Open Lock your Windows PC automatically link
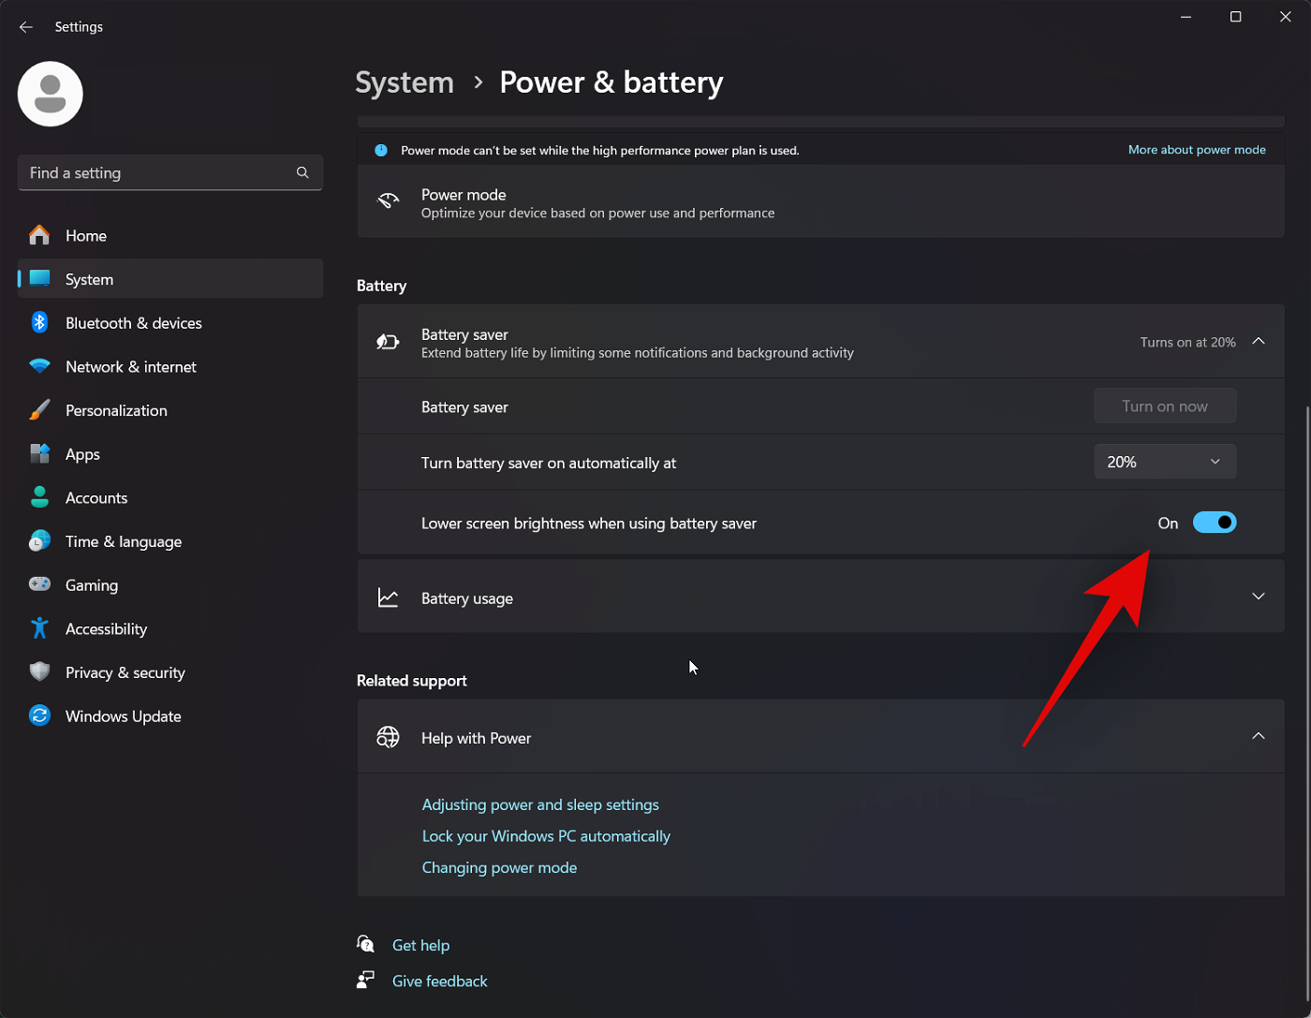The width and height of the screenshot is (1311, 1018). (546, 836)
